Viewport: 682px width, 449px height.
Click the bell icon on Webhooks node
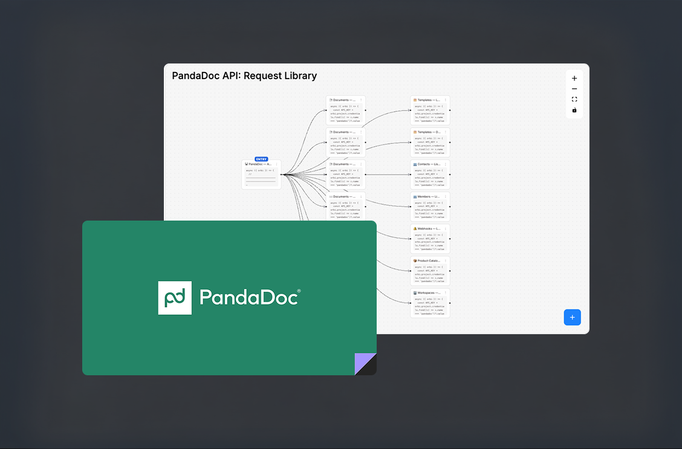tap(415, 228)
